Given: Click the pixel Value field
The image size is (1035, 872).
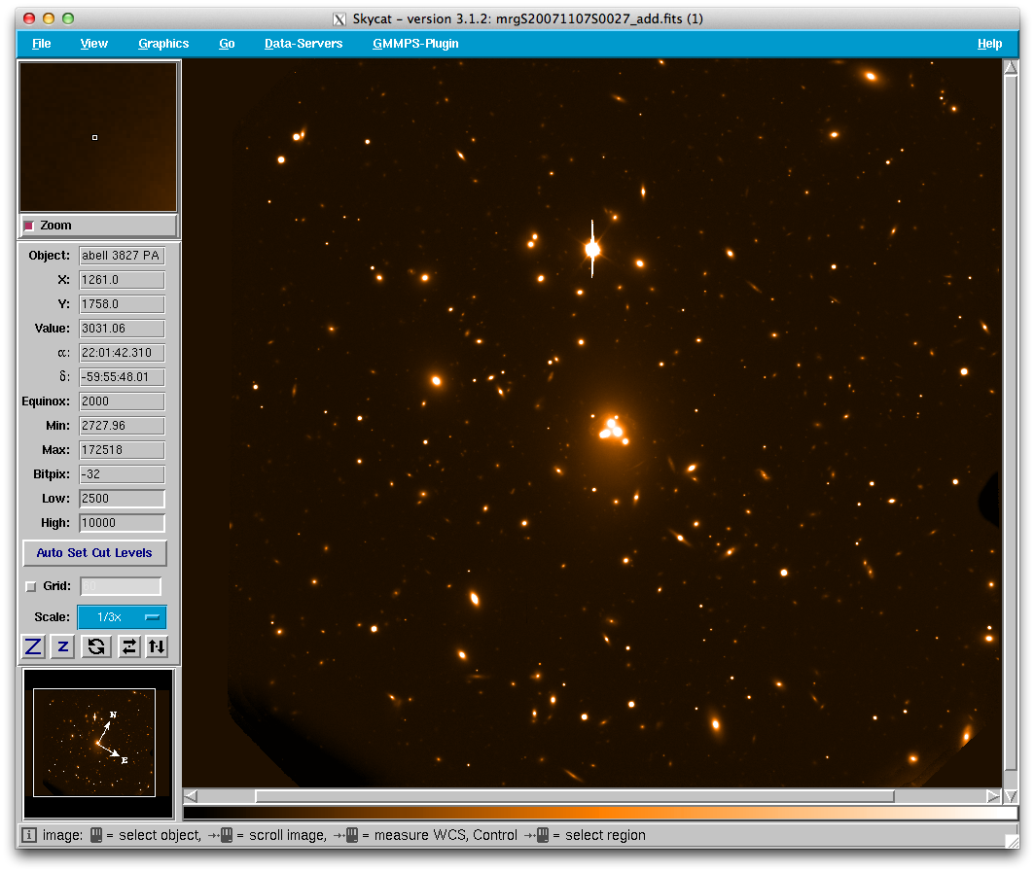Looking at the screenshot, I should click(123, 329).
